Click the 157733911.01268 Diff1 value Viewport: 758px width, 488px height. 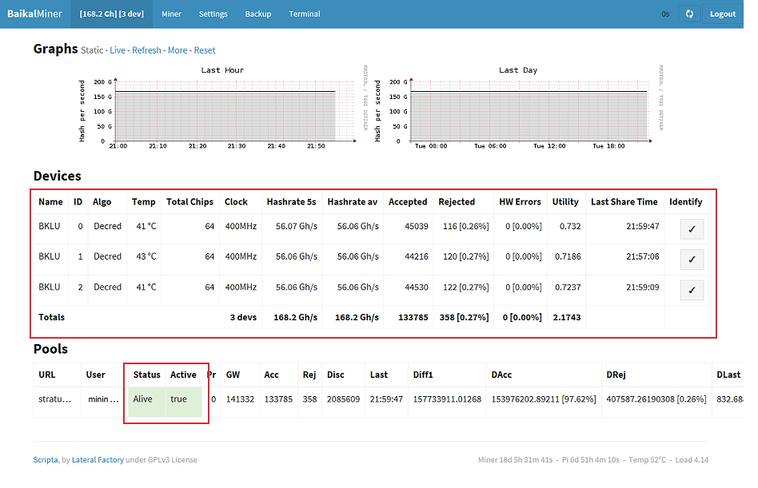point(447,399)
